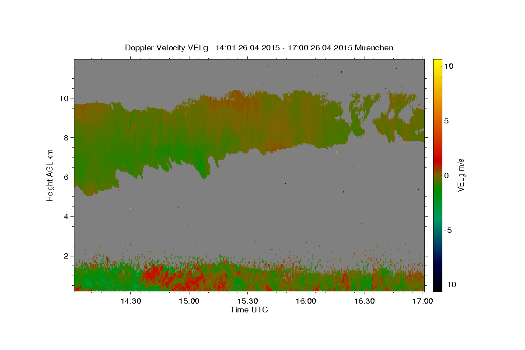Click the colorbar label '5'
This screenshot has height=350, width=525.
click(447, 121)
